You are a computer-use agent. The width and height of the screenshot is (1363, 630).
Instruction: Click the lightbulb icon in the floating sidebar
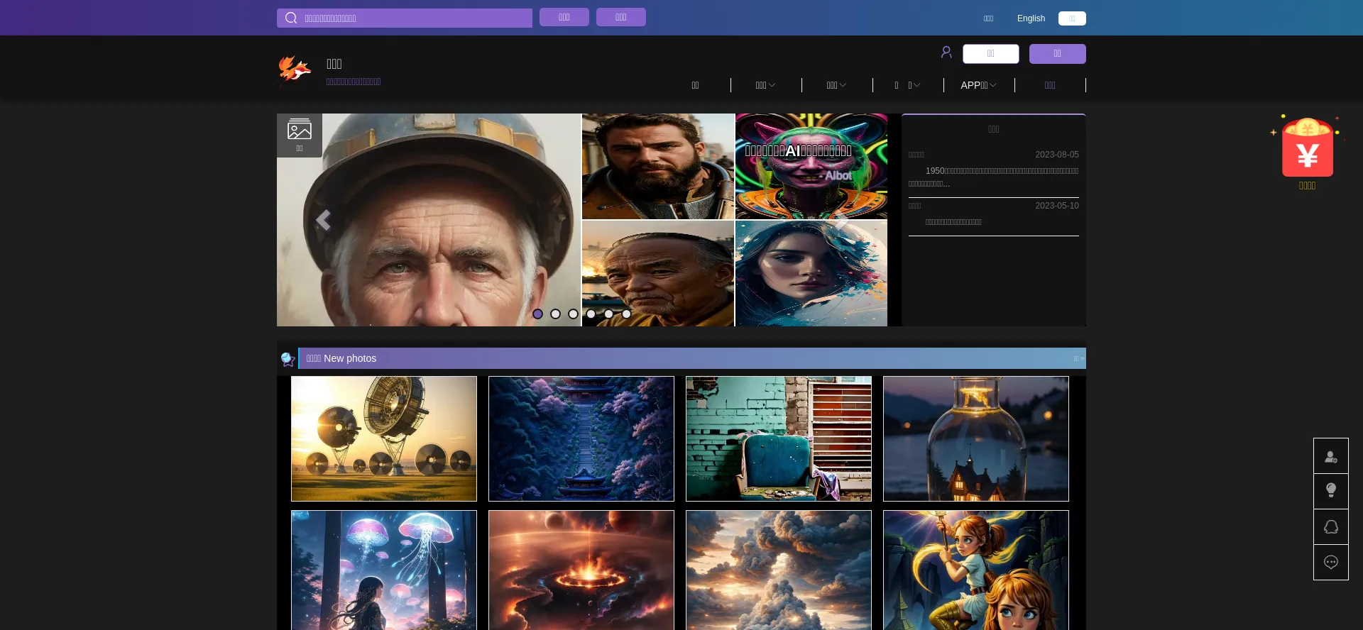point(1331,491)
